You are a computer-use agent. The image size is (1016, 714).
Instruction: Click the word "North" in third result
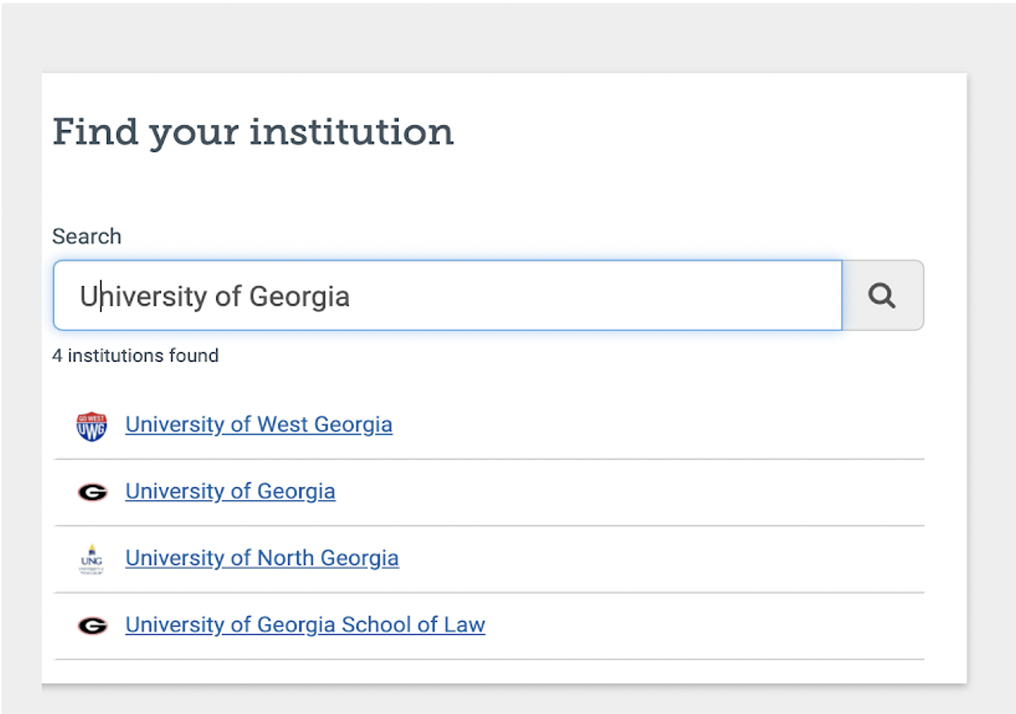pos(287,558)
